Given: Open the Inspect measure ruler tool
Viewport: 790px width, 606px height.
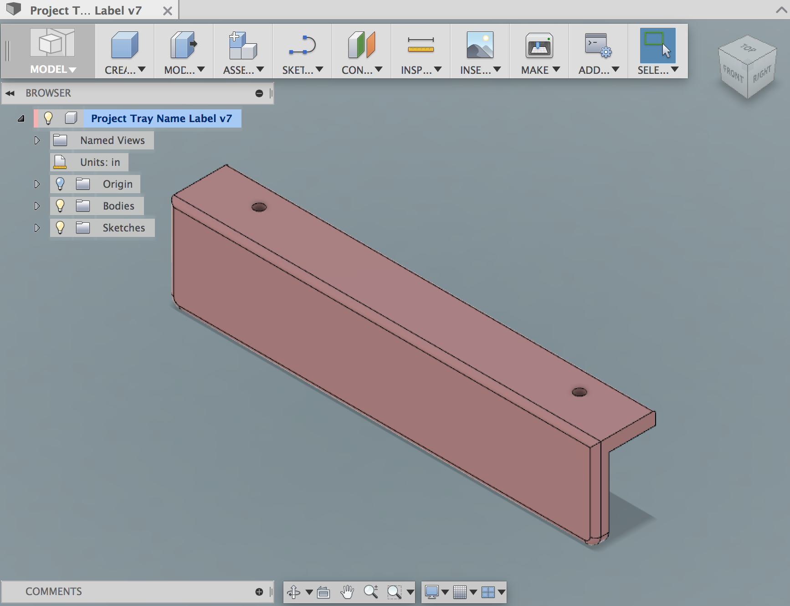Looking at the screenshot, I should pos(421,45).
